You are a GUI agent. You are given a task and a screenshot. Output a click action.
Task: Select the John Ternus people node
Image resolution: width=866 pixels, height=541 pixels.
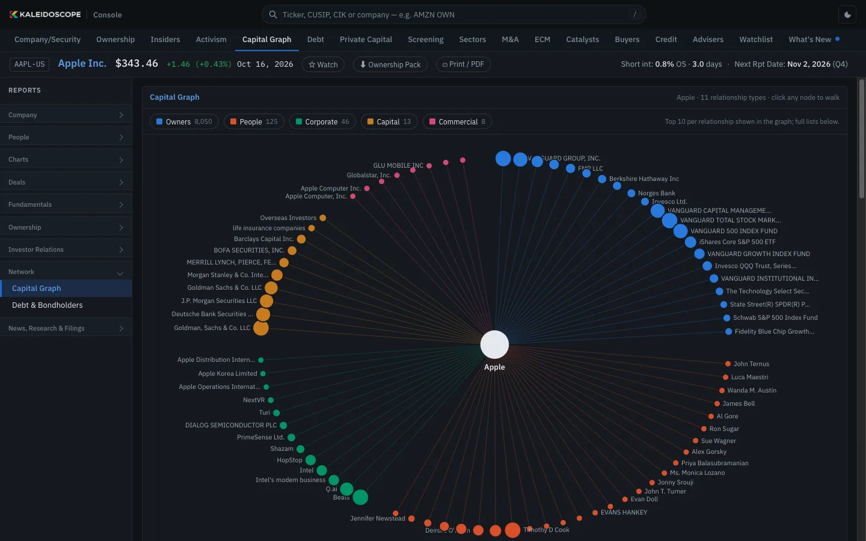728,364
